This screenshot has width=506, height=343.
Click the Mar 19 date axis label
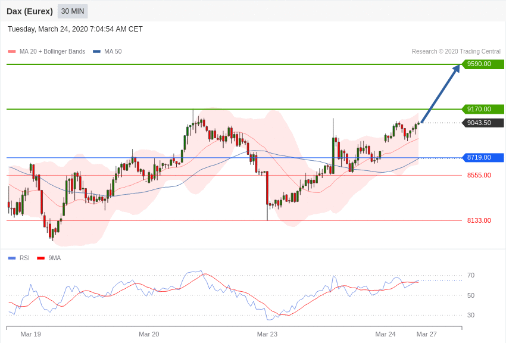pyautogui.click(x=30, y=334)
